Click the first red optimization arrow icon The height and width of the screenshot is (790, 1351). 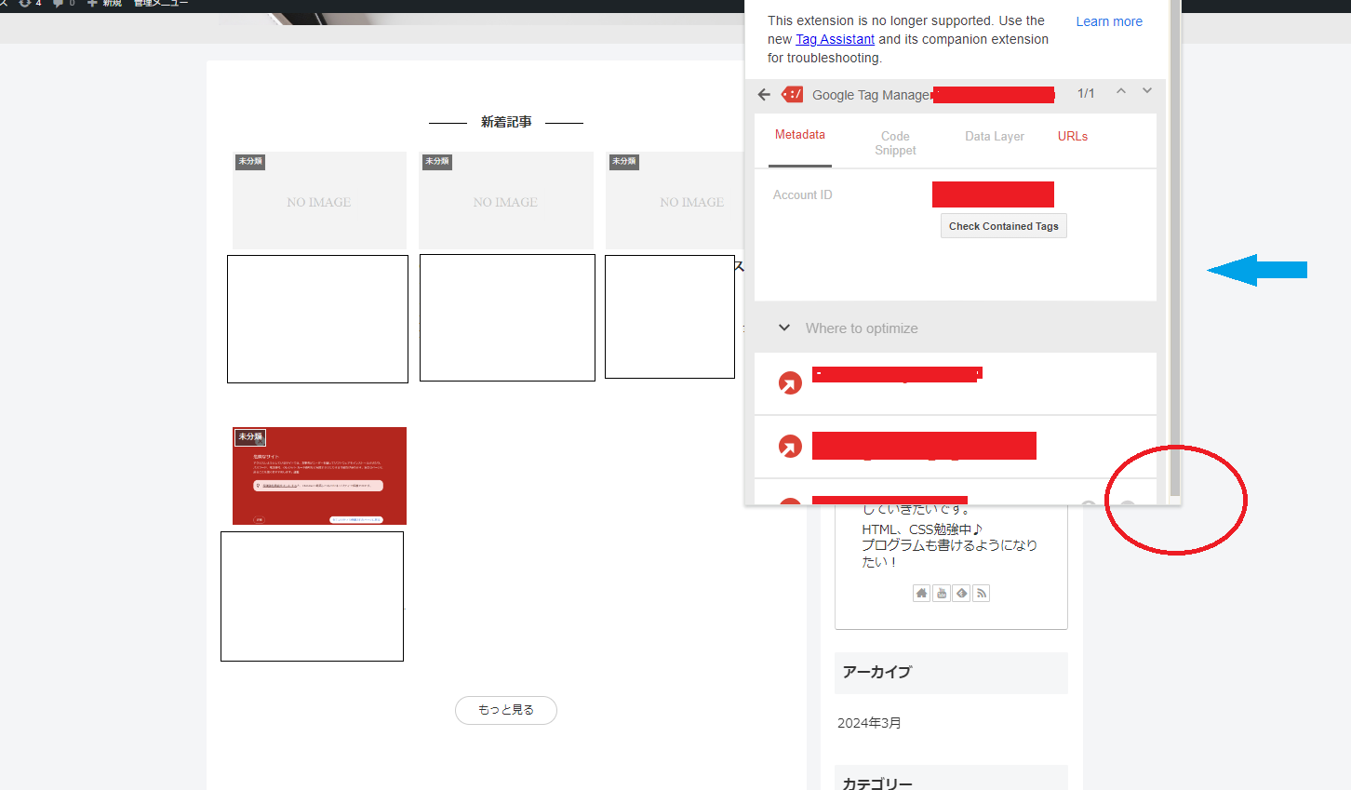pos(790,382)
